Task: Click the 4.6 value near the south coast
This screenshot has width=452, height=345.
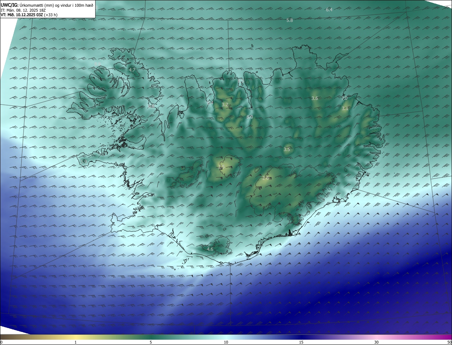Action: (x=210, y=249)
